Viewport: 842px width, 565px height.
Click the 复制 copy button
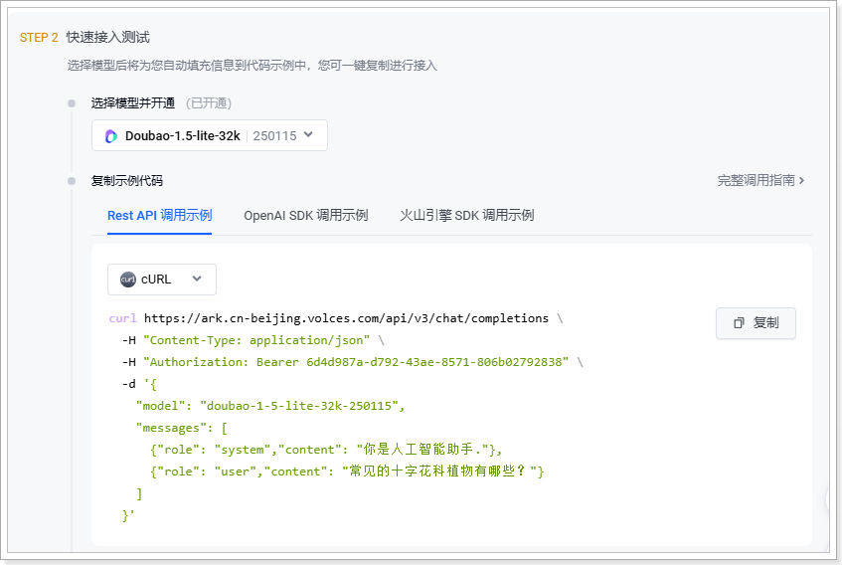click(756, 322)
